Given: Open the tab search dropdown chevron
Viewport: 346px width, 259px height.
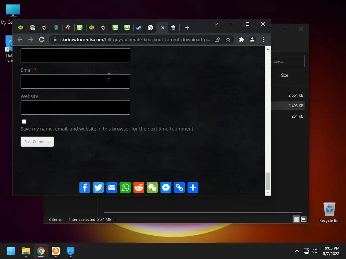Looking at the screenshot, I should point(216,24).
